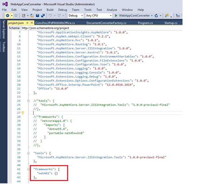Click the indent toolbar icon at the right end
The image size is (201, 184).
pyautogui.click(x=178, y=16)
